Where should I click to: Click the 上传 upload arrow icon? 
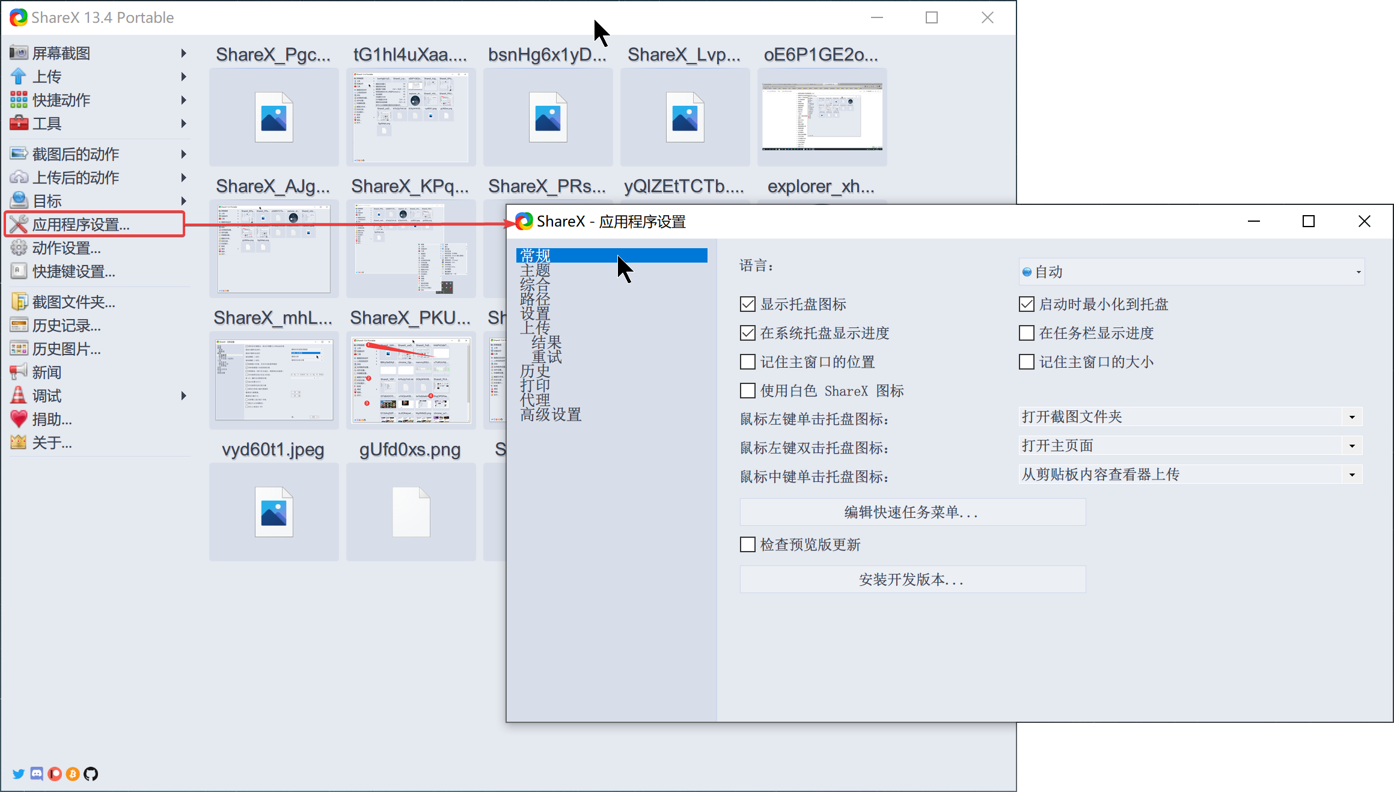(x=19, y=76)
